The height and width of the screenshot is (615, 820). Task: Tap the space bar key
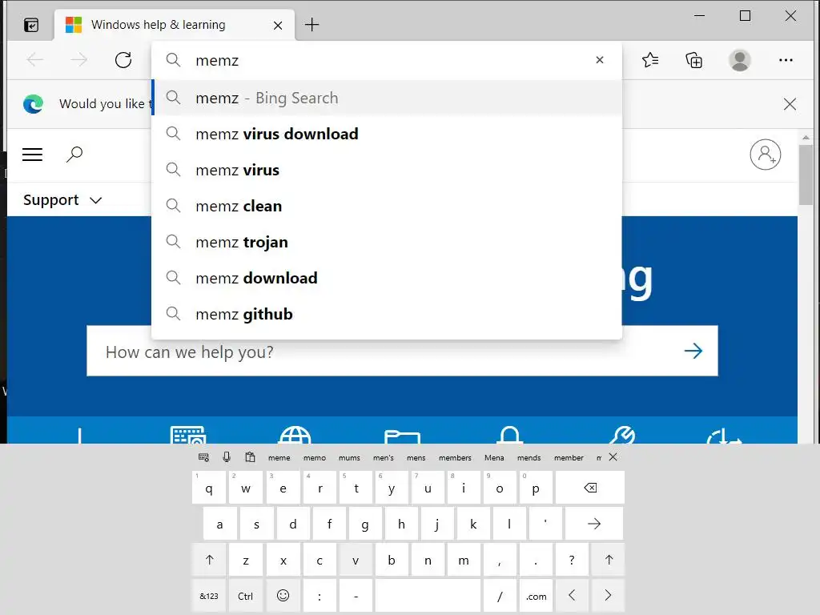(x=428, y=596)
